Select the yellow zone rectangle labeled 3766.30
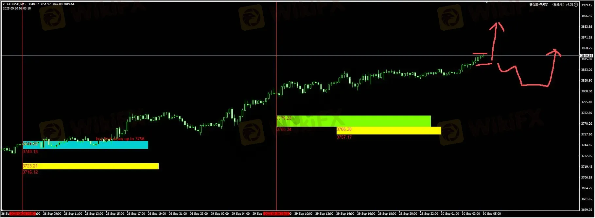This screenshot has height=218, width=595. [389, 131]
